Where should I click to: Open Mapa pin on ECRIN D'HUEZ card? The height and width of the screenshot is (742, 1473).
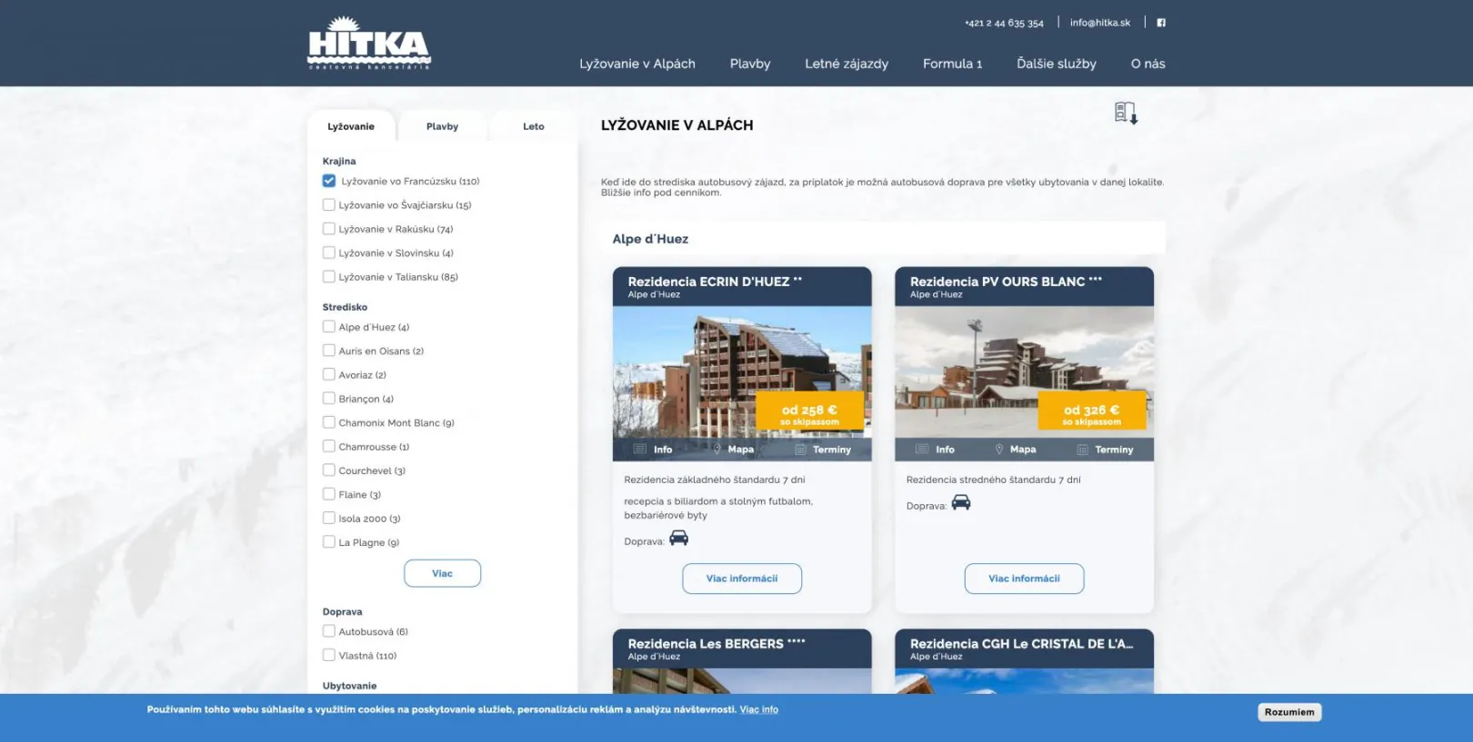733,450
